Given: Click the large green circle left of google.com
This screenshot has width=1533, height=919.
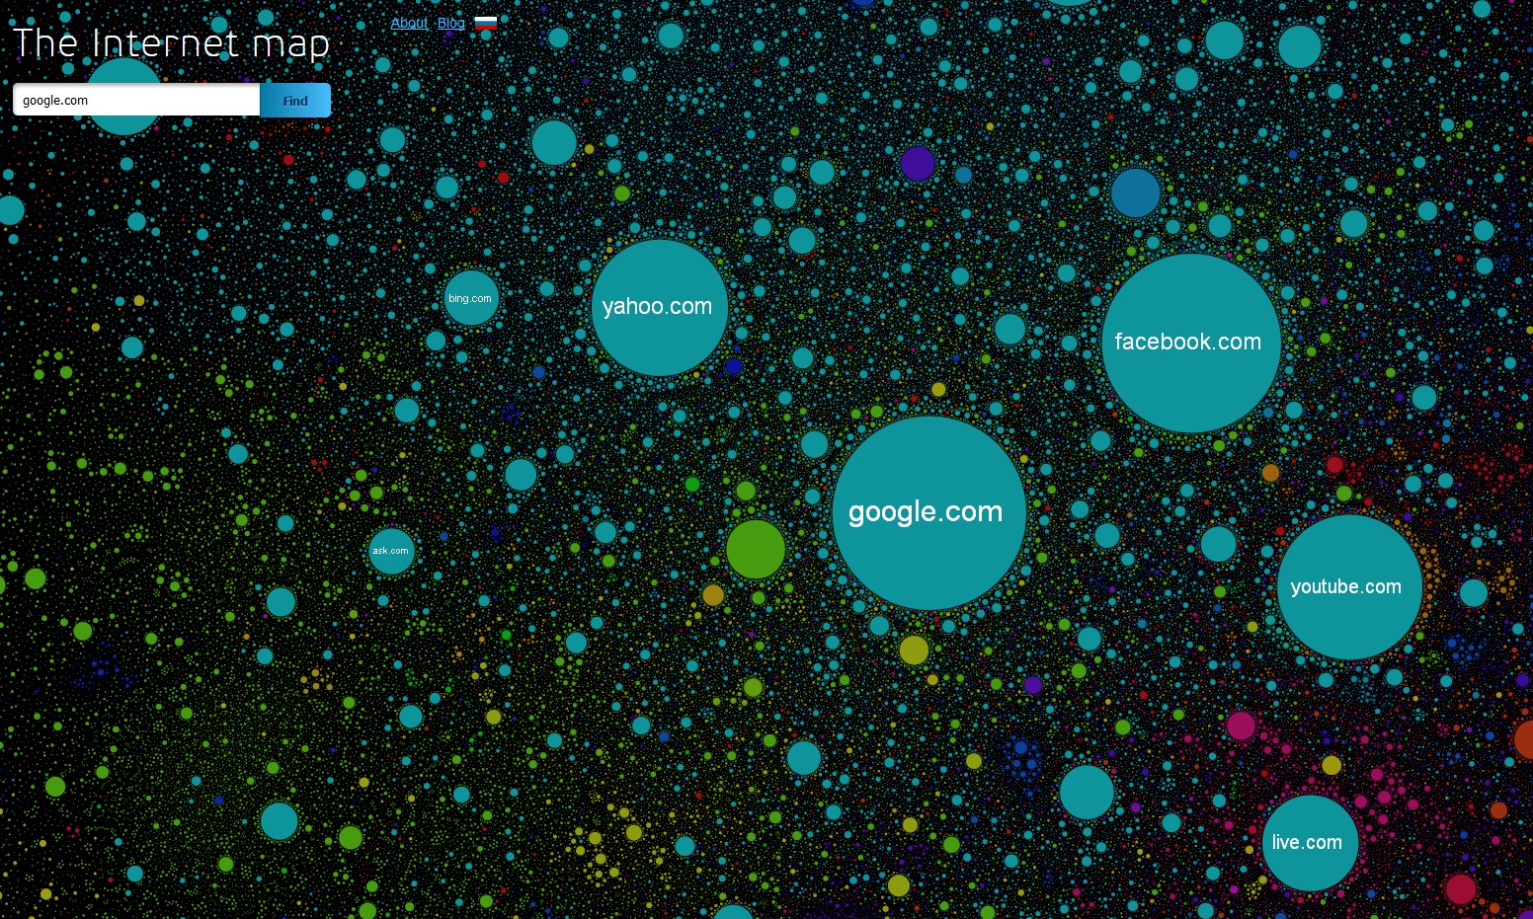Looking at the screenshot, I should tap(756, 549).
